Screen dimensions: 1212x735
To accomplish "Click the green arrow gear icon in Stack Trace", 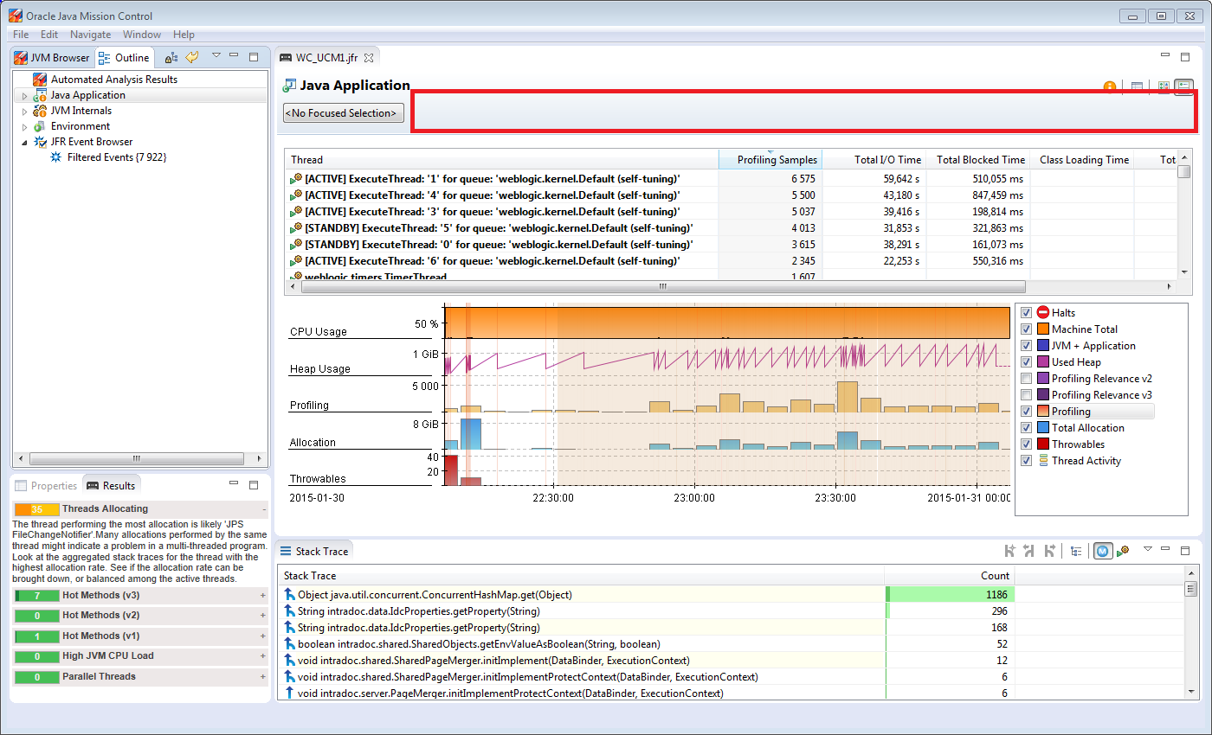I will coord(1123,551).
